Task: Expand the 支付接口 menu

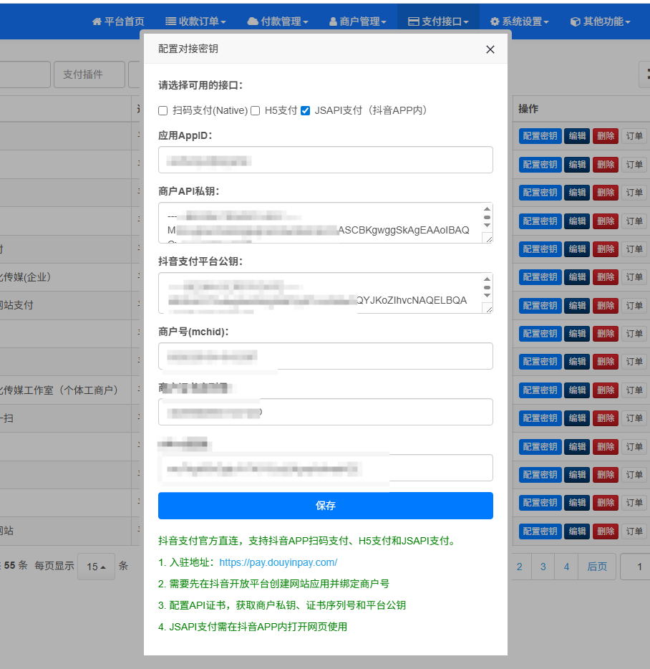Action: (438, 21)
